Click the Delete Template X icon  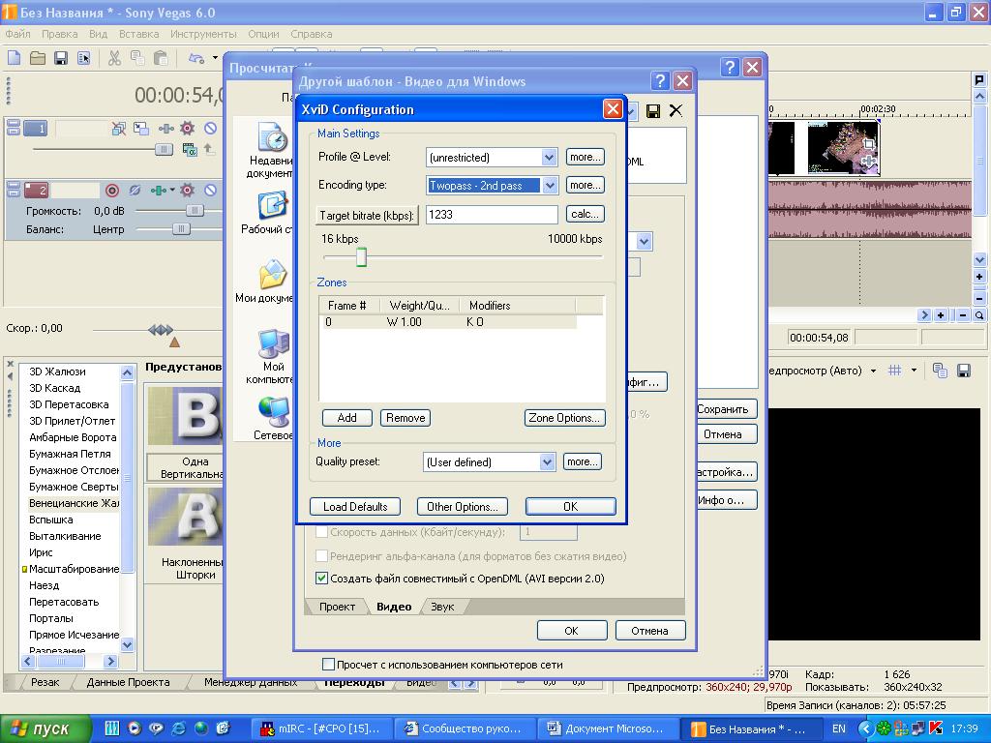(x=676, y=110)
